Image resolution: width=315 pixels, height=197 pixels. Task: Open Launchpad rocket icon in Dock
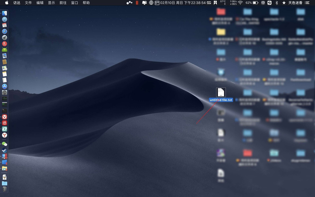(x=4, y=38)
